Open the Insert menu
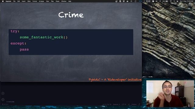 pyautogui.click(x=24, y=1)
